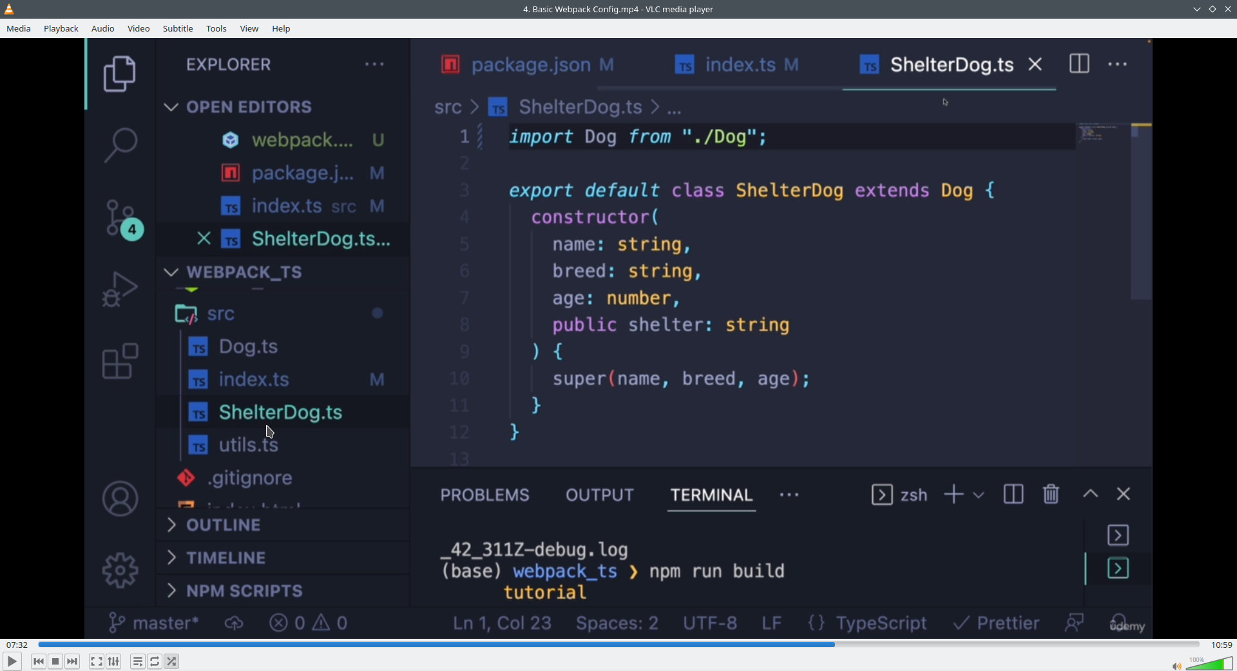Image resolution: width=1237 pixels, height=671 pixels.
Task: Toggle VLC random playback
Action: (x=171, y=661)
